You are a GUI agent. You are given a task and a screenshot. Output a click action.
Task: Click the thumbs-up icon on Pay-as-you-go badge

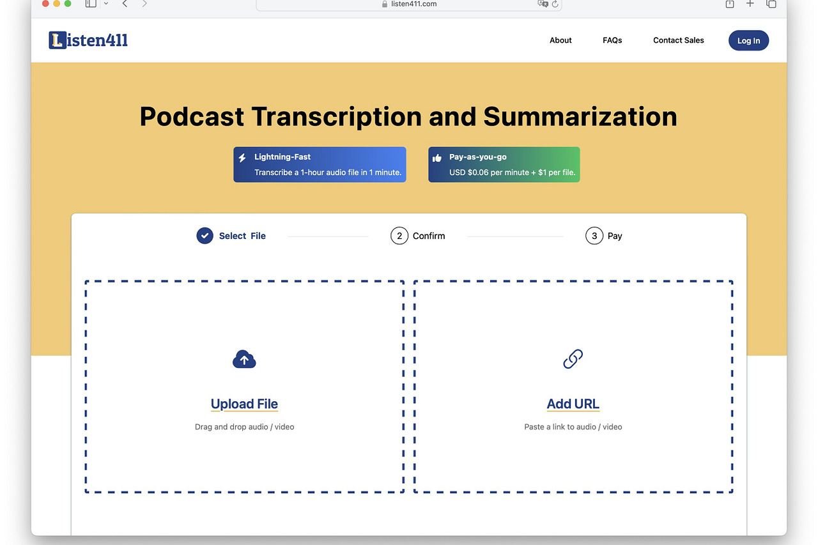437,157
